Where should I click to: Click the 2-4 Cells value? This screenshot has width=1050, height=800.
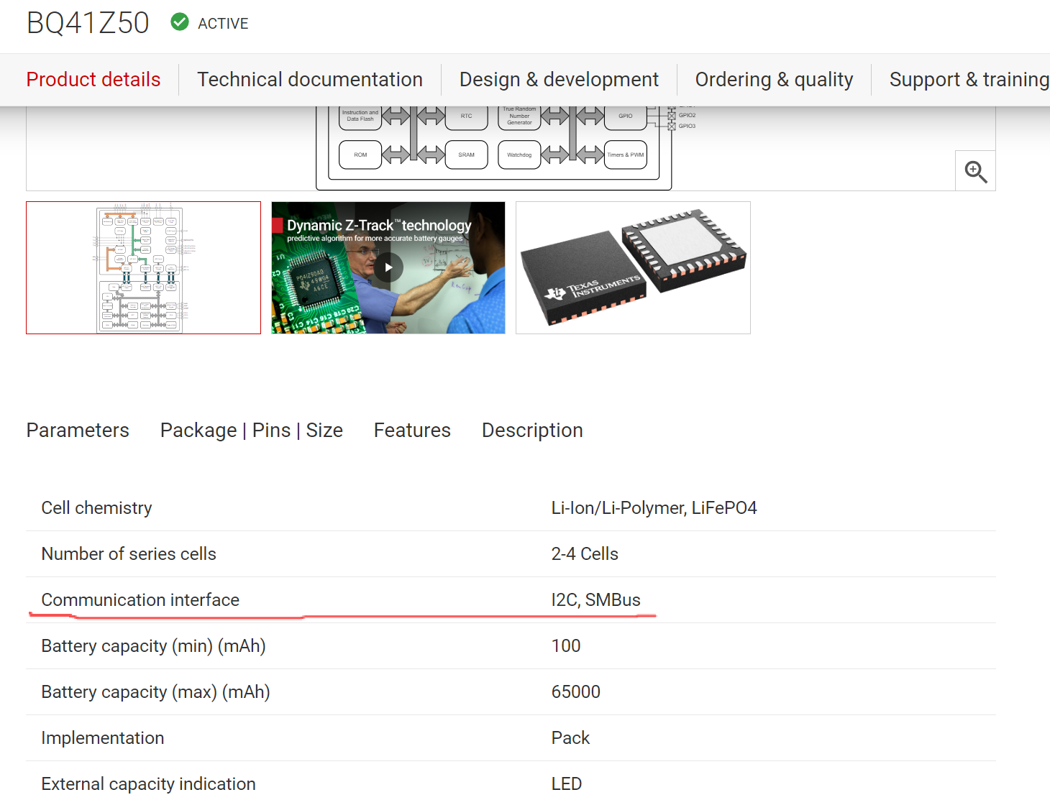point(585,553)
